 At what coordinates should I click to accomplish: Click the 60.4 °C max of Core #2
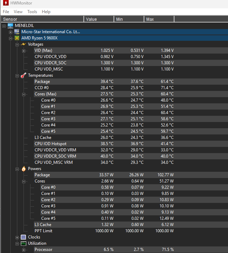click(x=167, y=113)
